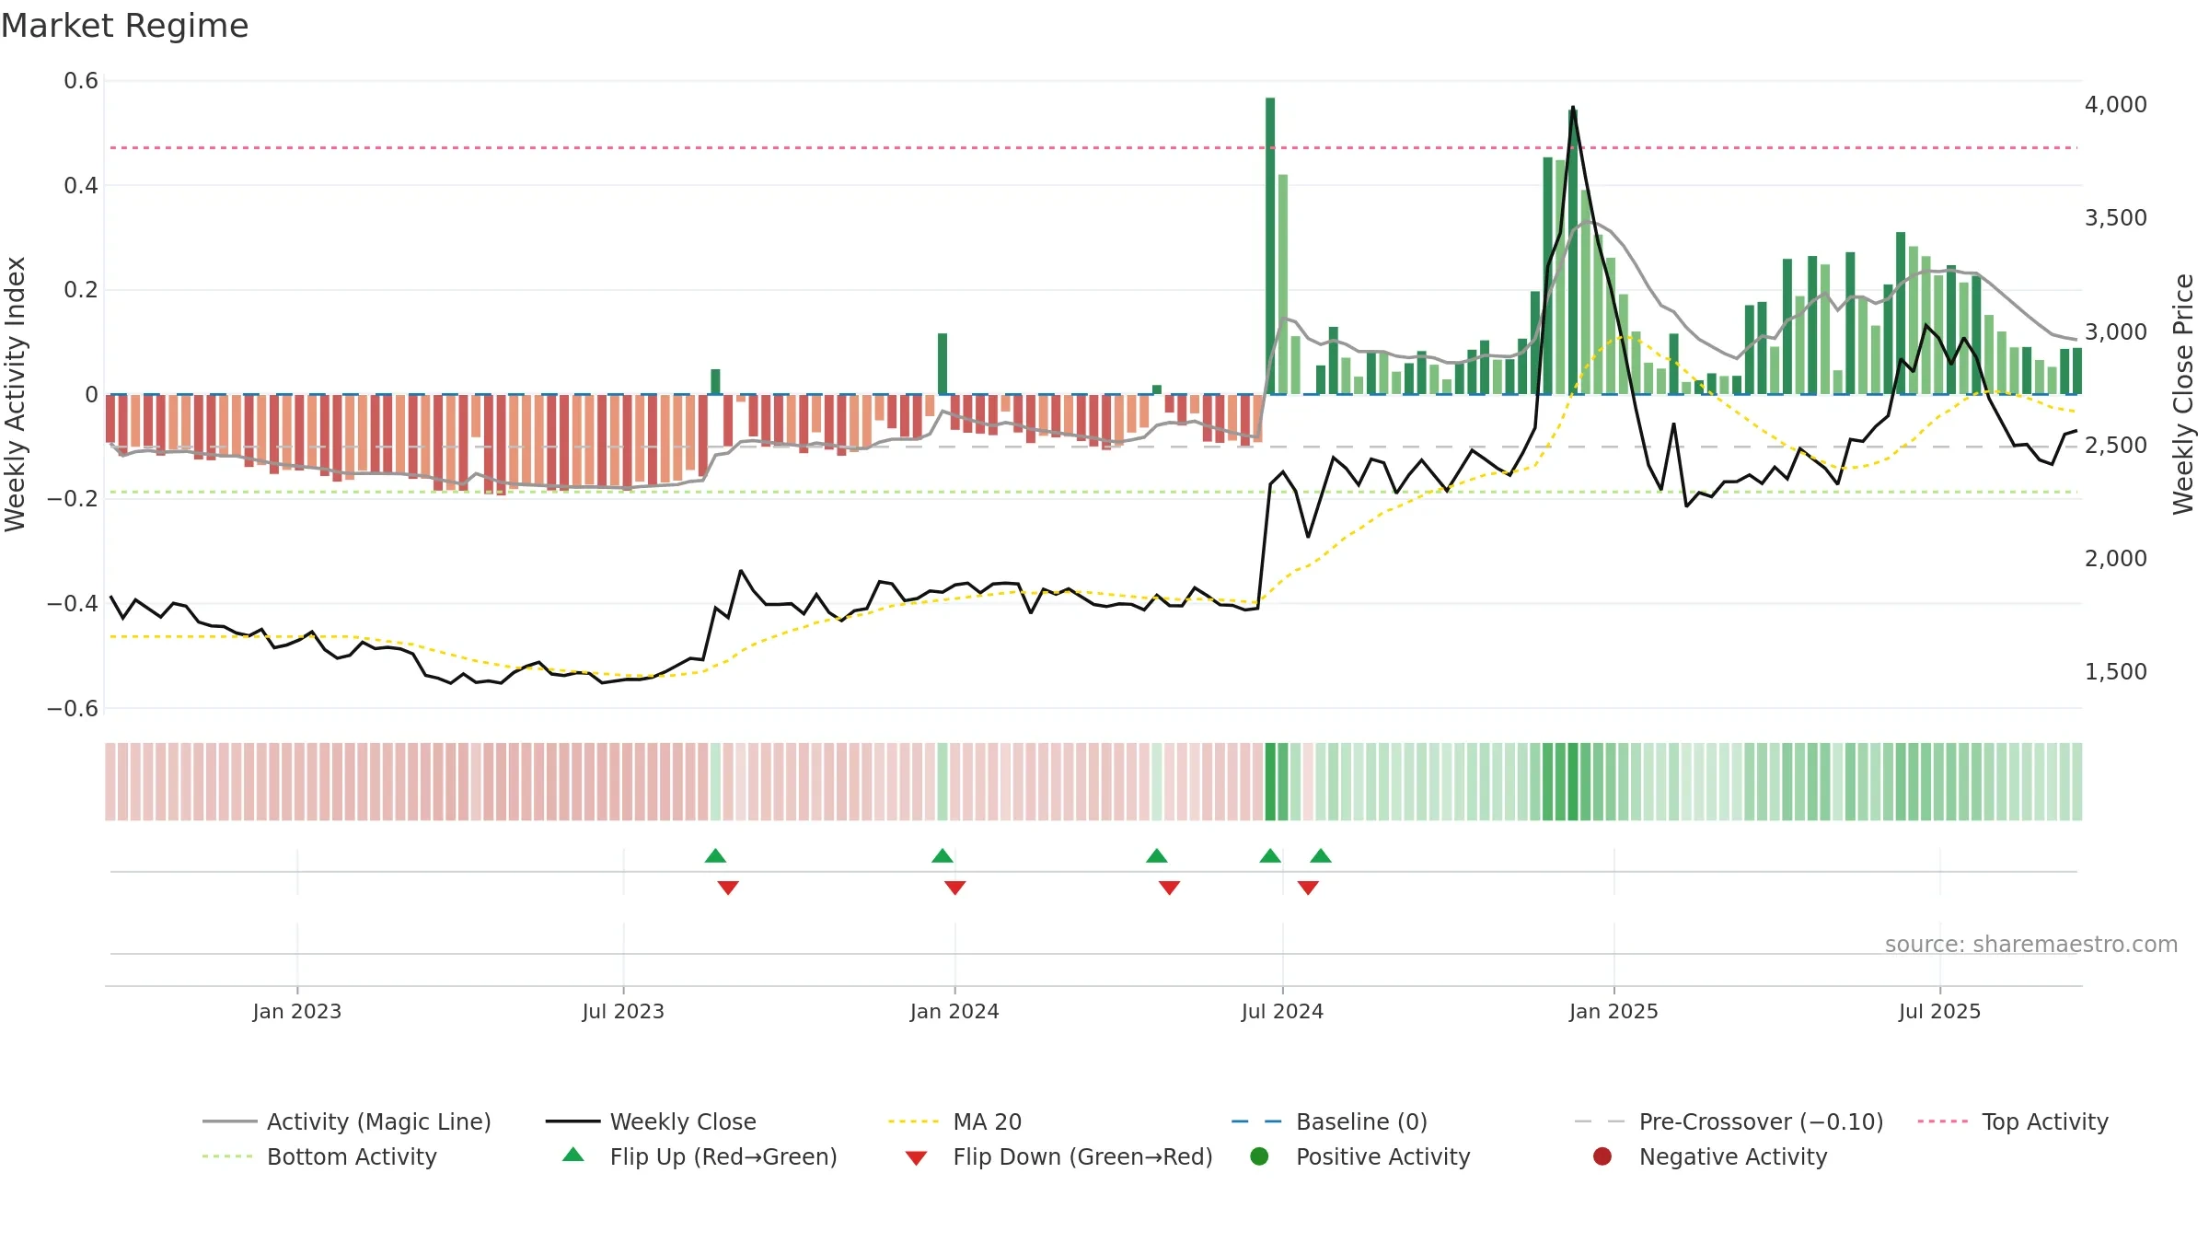Click the first dark green regime band cell at Jul 2024
2209x1243 pixels.
(x=1270, y=782)
